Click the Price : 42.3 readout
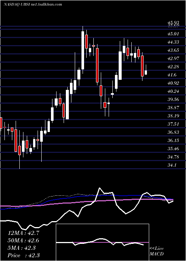This screenshot has width=186, height=261. coord(23,255)
